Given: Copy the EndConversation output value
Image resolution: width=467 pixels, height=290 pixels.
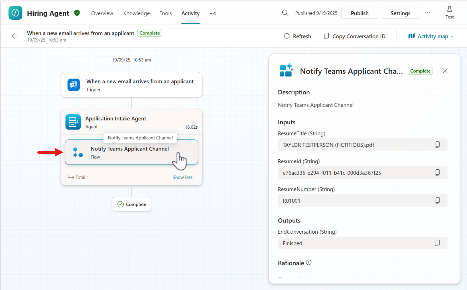Looking at the screenshot, I should click(x=437, y=243).
